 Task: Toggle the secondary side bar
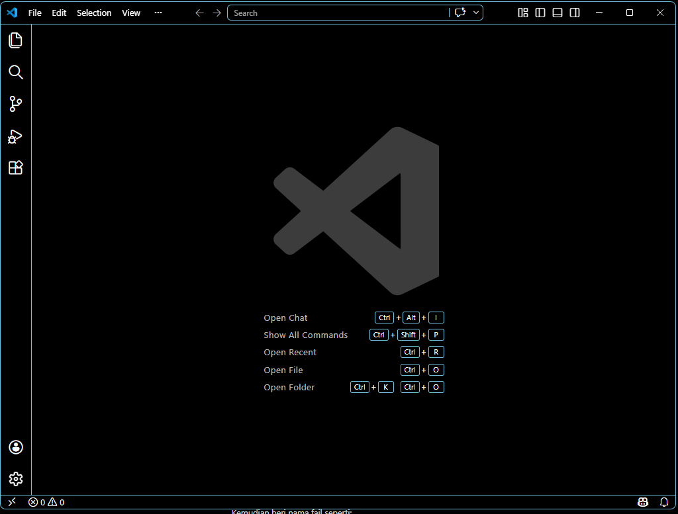[x=575, y=13]
